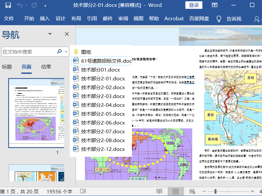The image size is (262, 196).
Task: Switch to the 结果 navigation tab
Action: (46, 67)
